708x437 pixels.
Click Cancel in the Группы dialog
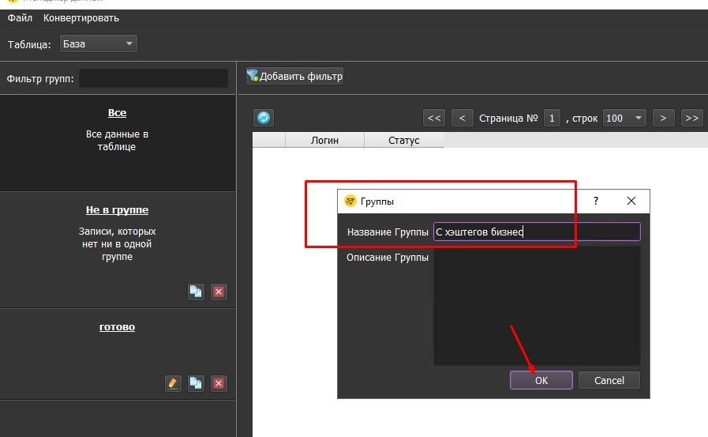[609, 381]
